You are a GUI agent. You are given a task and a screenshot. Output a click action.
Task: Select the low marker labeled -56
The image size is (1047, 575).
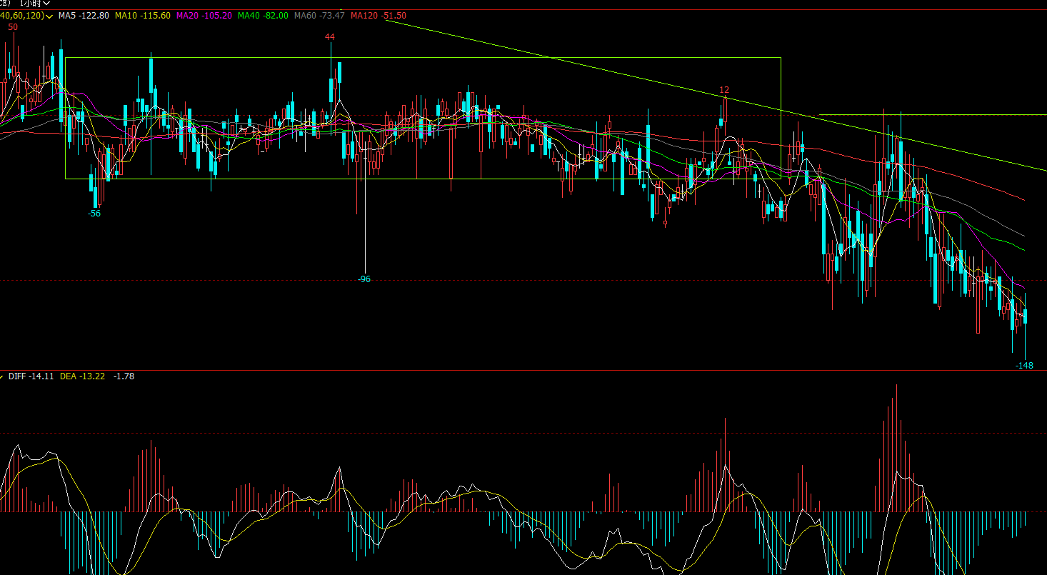pos(94,214)
